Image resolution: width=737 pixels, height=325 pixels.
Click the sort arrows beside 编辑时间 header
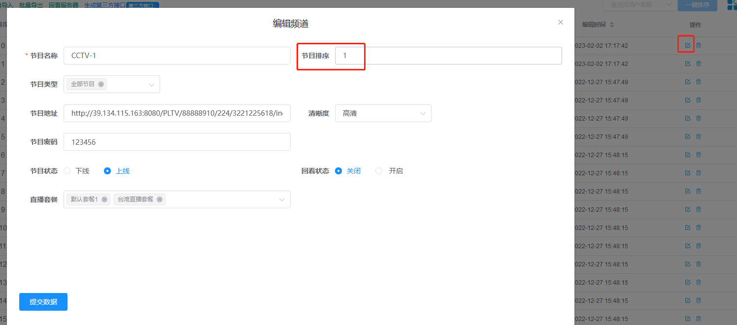pos(612,25)
